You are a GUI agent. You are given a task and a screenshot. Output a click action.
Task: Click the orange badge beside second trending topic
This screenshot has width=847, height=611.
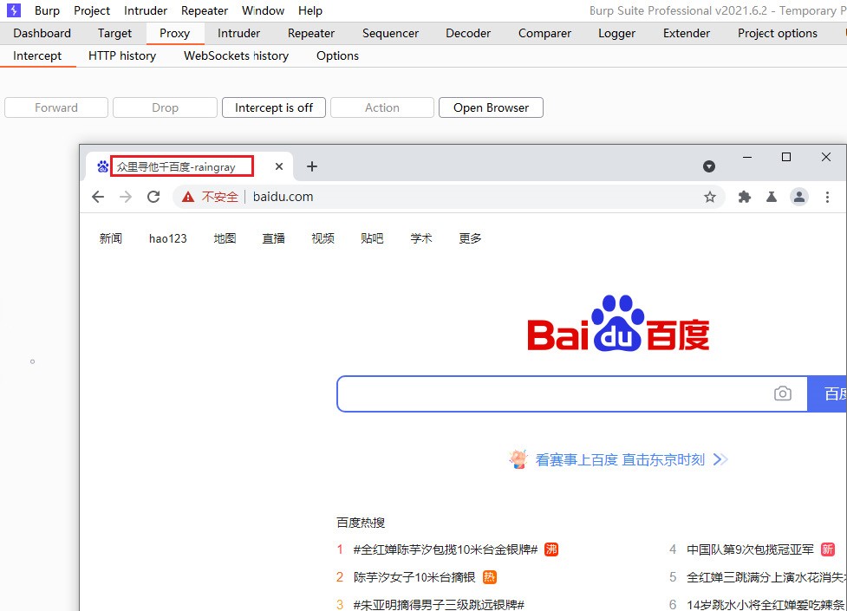489,577
